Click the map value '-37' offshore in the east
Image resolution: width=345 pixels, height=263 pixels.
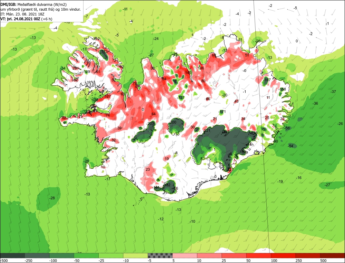333,92
